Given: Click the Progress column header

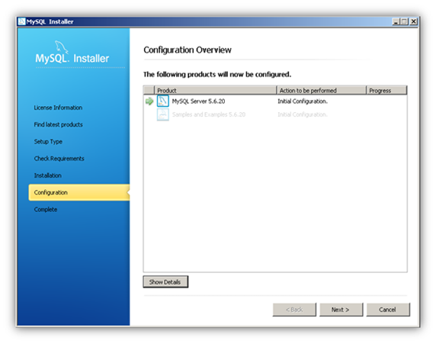Looking at the screenshot, I should click(x=386, y=91).
